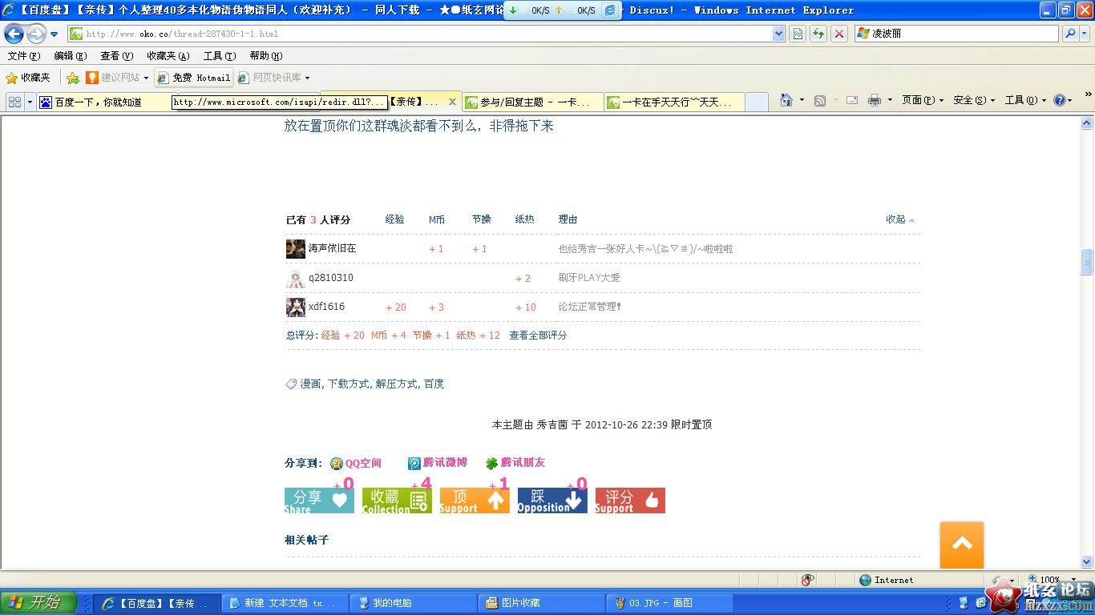Screen dimensions: 1095x615
Task: Open the 页面(P) dropdown menu
Action: (x=922, y=100)
